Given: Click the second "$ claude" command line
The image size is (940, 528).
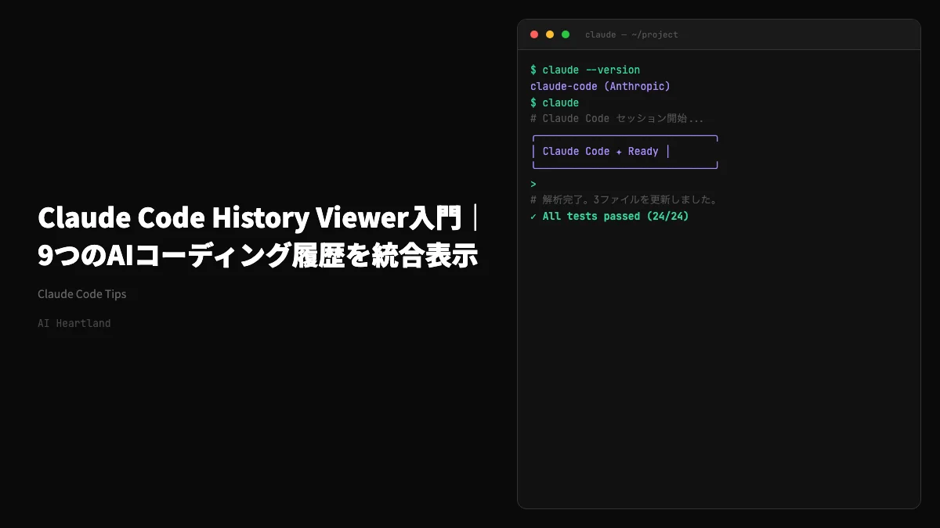Looking at the screenshot, I should [x=555, y=102].
